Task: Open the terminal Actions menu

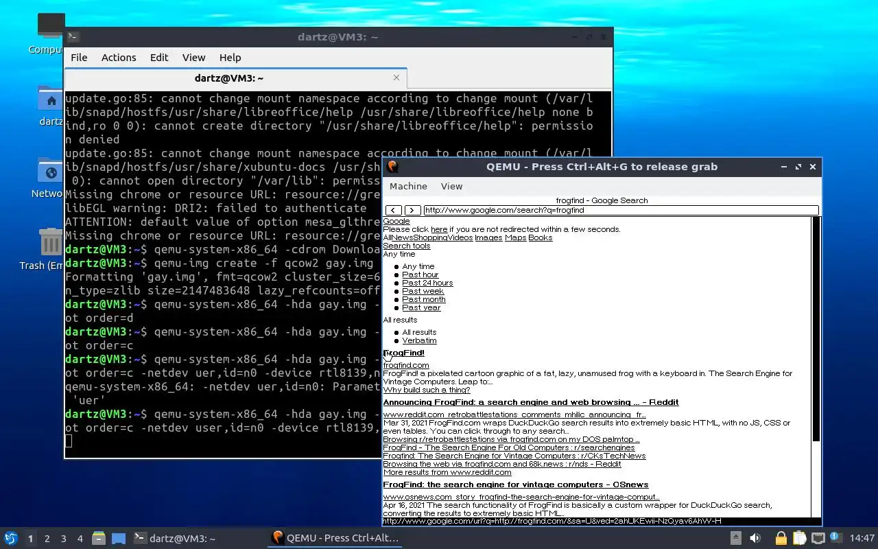Action: tap(119, 58)
